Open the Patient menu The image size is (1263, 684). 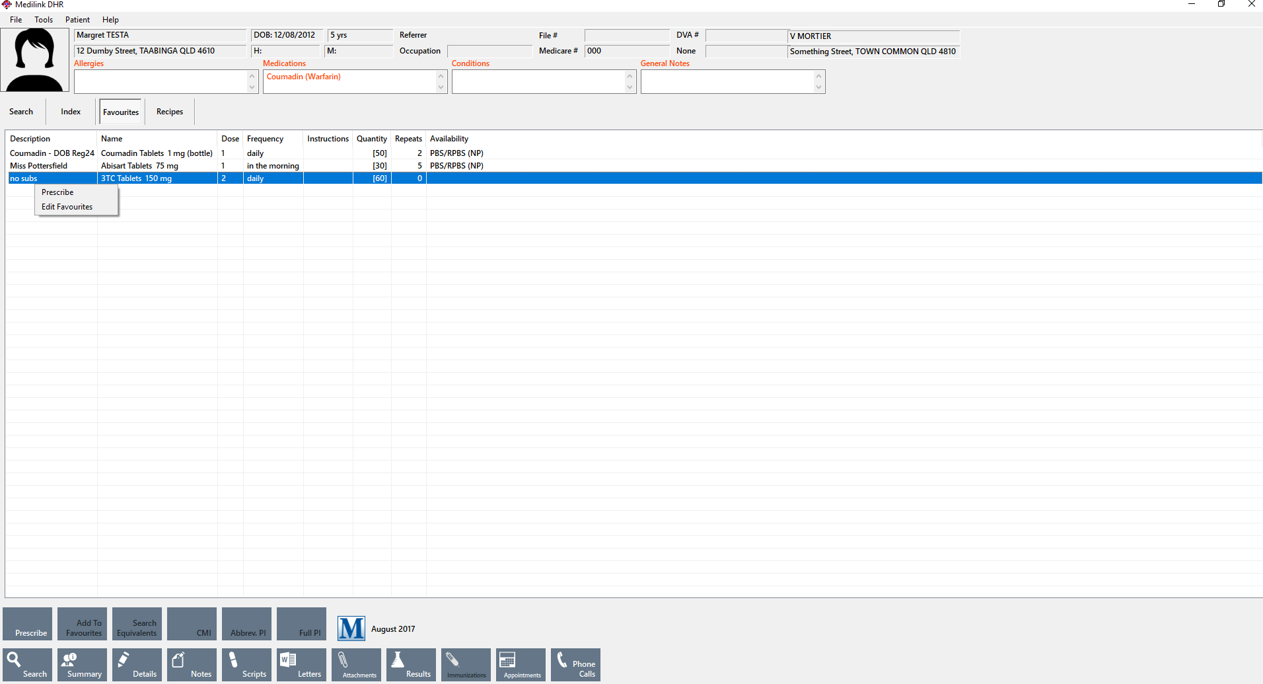pyautogui.click(x=77, y=20)
